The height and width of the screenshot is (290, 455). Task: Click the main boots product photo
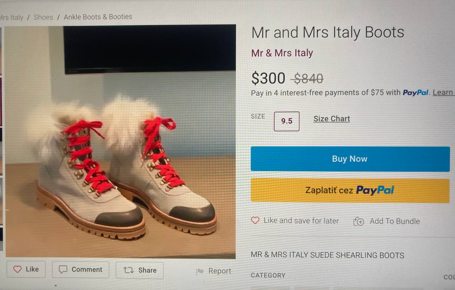pos(120,141)
